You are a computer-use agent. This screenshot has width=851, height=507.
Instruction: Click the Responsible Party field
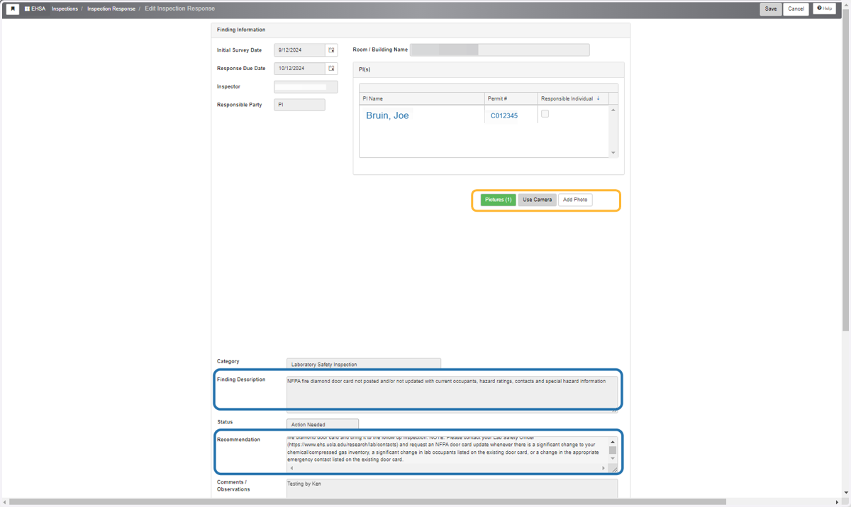pyautogui.click(x=299, y=105)
